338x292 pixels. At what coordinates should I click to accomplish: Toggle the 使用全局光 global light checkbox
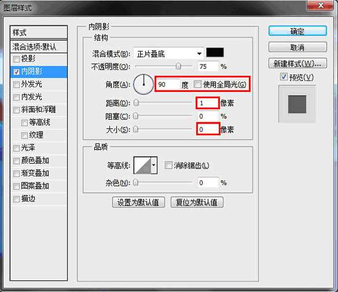point(197,85)
